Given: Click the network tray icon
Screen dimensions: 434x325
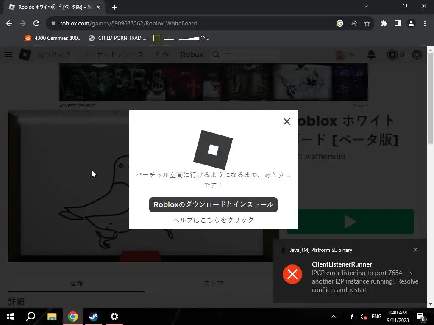Looking at the screenshot, I should pyautogui.click(x=354, y=317).
